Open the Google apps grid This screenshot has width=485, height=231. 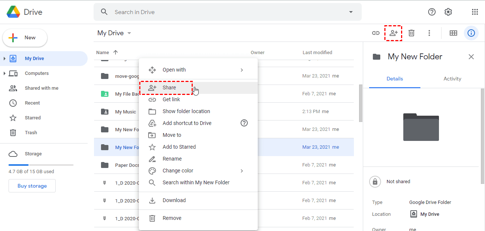coord(475,12)
